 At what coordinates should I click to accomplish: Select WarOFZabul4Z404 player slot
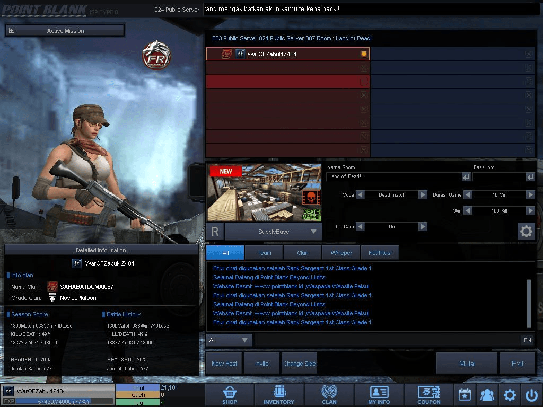(x=288, y=54)
